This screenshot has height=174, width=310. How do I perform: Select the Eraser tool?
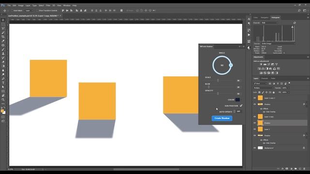[x=3, y=62]
